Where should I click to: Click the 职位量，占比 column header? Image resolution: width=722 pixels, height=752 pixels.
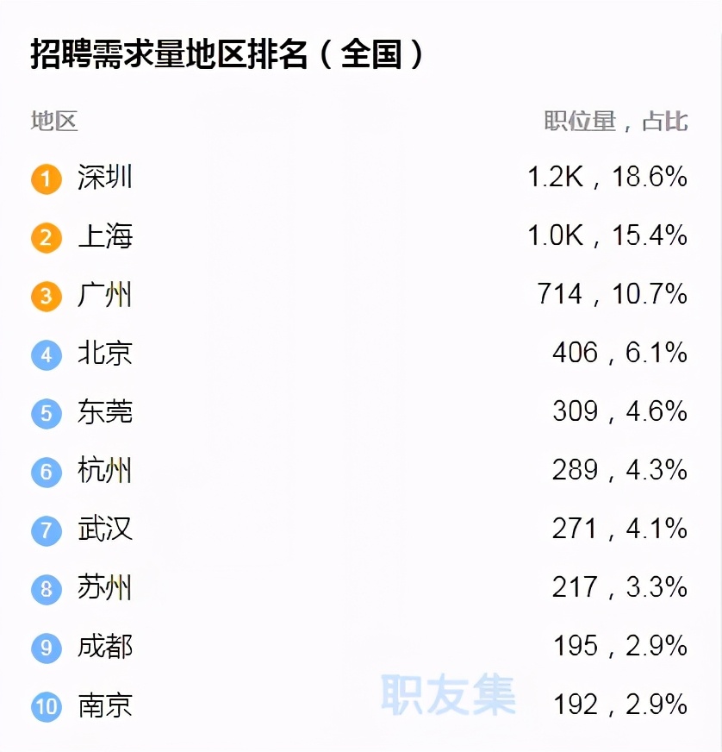point(614,122)
